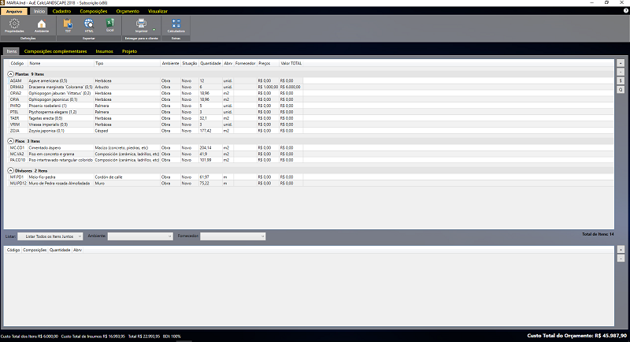The width and height of the screenshot is (630, 342).
Task: Sort by Código column header
Action: [x=17, y=64]
